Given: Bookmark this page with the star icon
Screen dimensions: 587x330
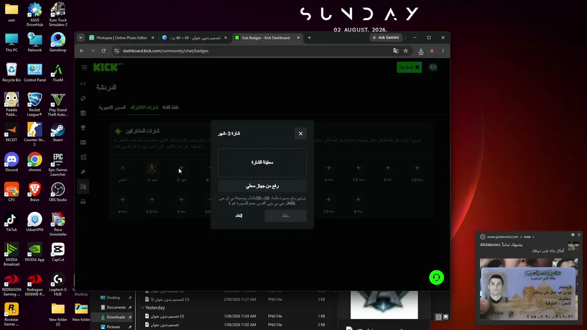Looking at the screenshot, I should (x=405, y=51).
